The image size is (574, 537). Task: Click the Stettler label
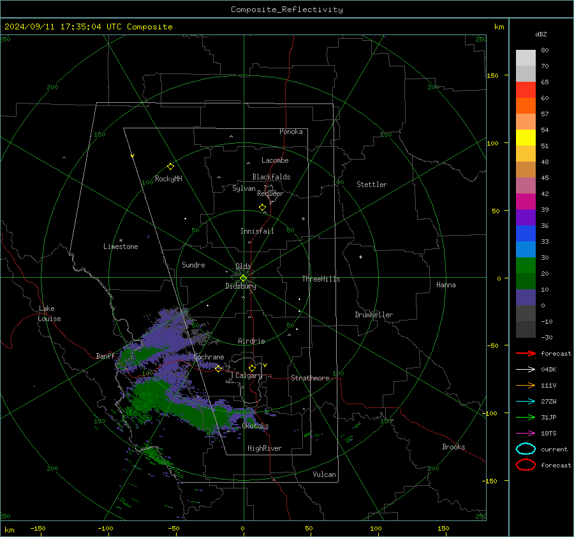372,185
